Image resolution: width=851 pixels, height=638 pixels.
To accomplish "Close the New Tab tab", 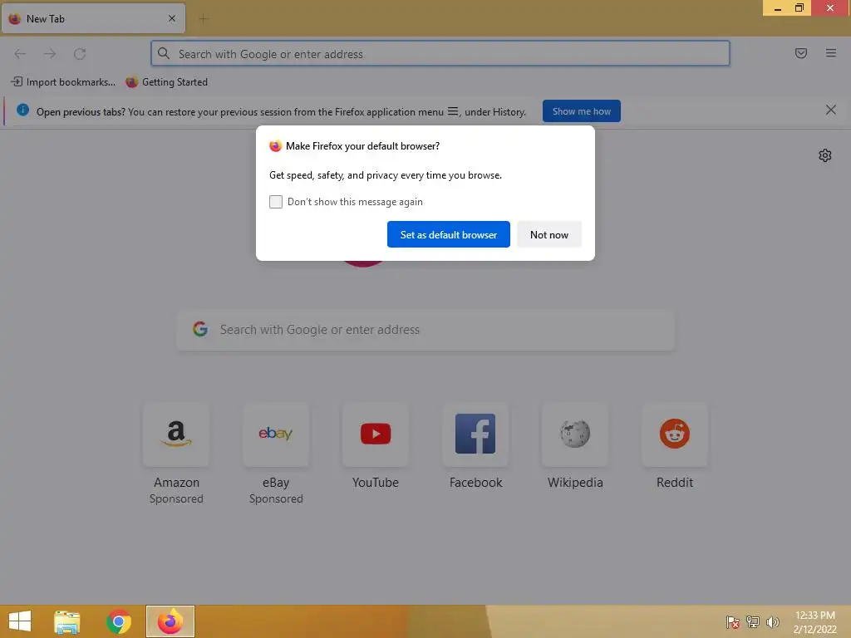I will [x=172, y=18].
